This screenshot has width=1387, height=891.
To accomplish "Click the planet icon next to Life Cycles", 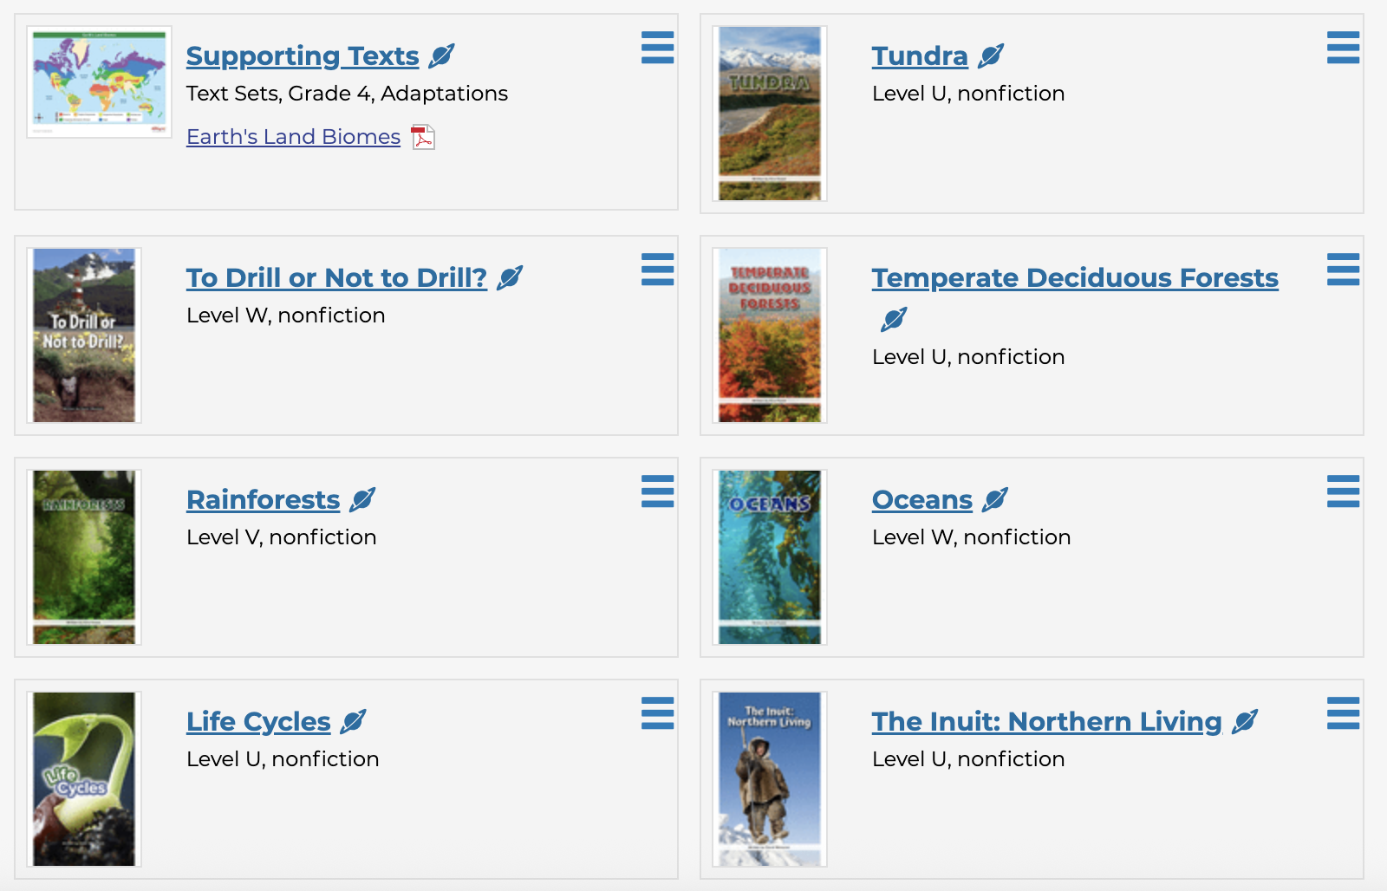I will click(353, 721).
